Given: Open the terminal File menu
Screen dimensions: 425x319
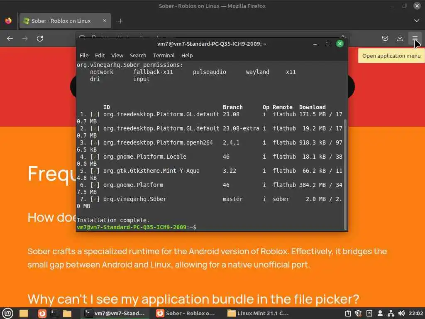Looking at the screenshot, I should coord(84,55).
